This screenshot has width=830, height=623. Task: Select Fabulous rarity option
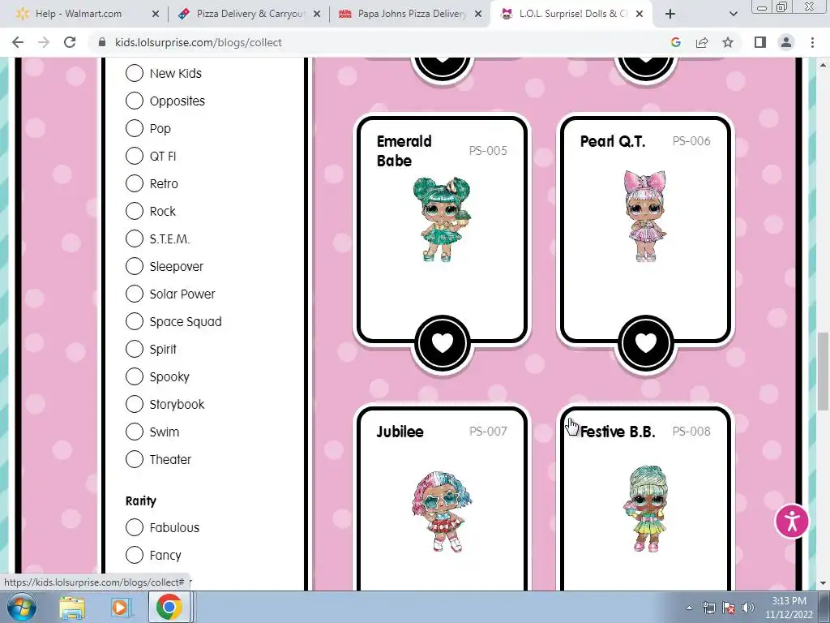click(135, 527)
